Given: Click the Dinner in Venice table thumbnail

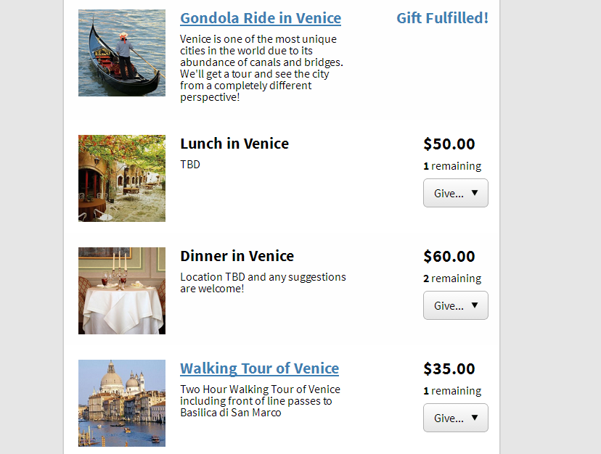Looking at the screenshot, I should point(122,291).
